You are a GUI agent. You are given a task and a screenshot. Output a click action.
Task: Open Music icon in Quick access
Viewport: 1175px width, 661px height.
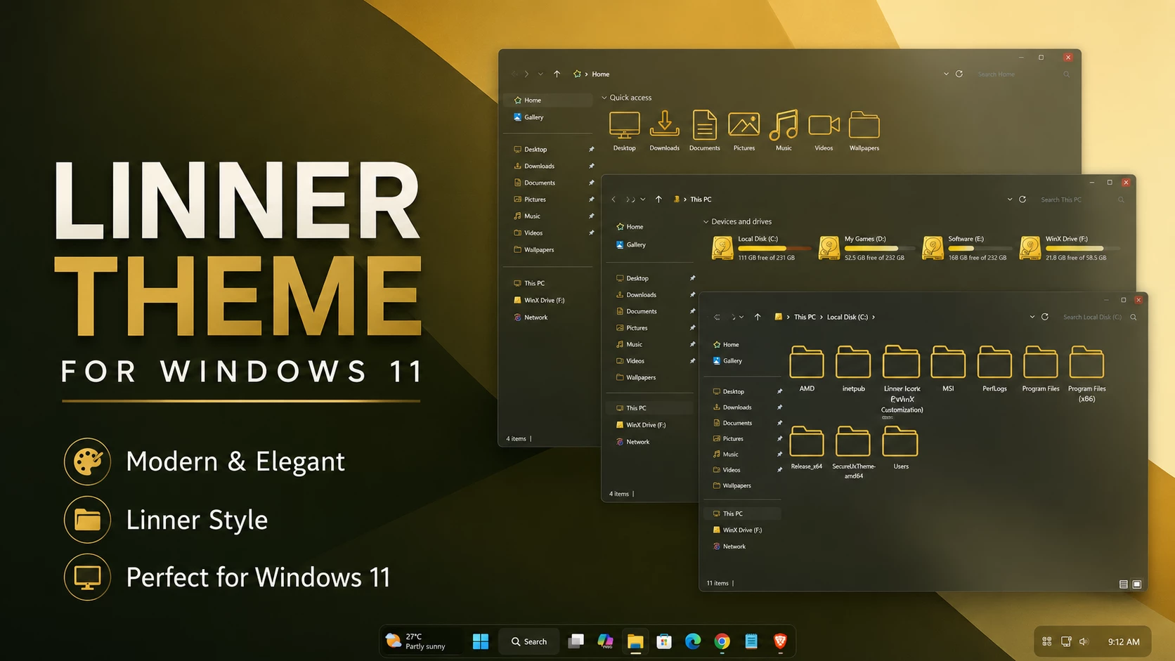click(x=784, y=124)
